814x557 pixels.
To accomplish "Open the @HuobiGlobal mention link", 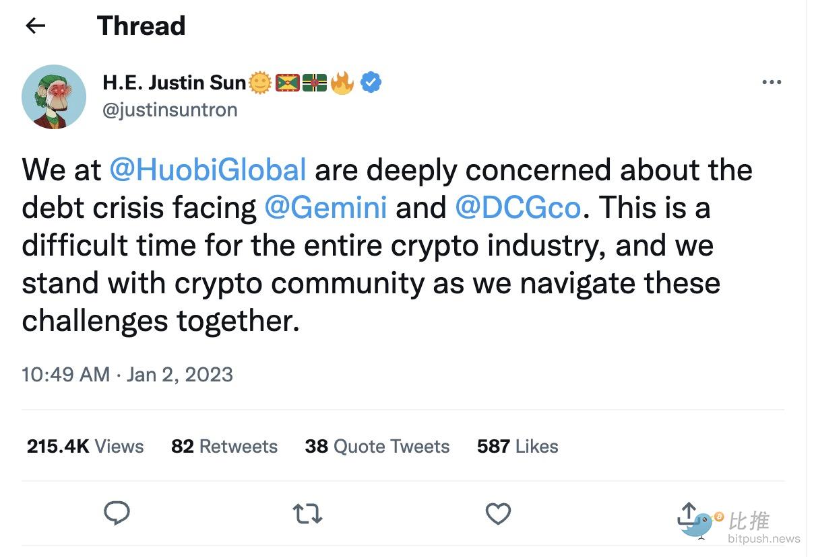I will [x=208, y=170].
